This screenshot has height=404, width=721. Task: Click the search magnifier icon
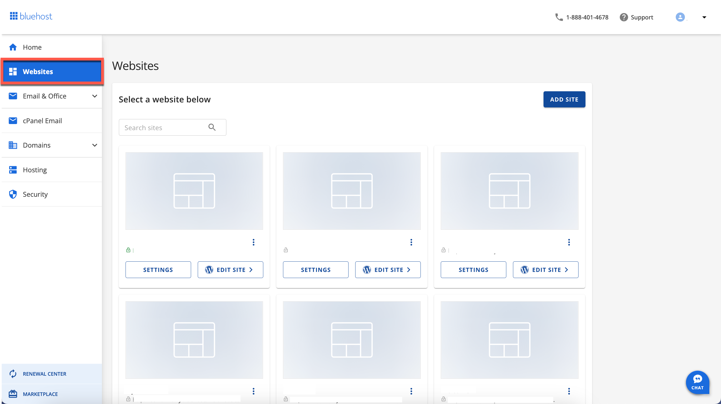pos(212,127)
